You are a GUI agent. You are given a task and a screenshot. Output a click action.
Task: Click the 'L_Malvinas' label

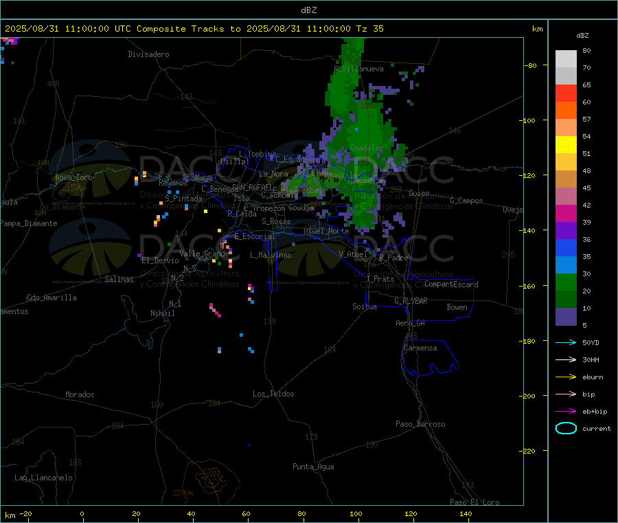click(x=271, y=256)
